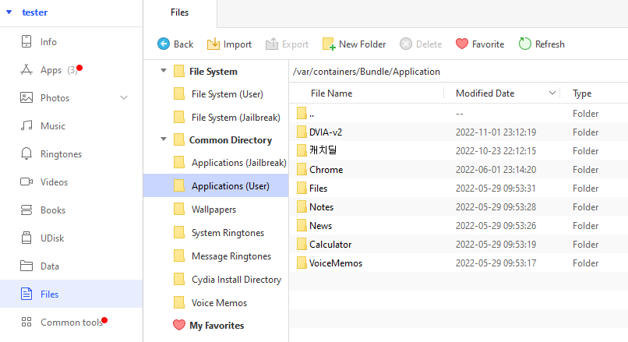Expand the Photos chevron in sidebar
Image resolution: width=628 pixels, height=342 pixels.
(x=124, y=97)
